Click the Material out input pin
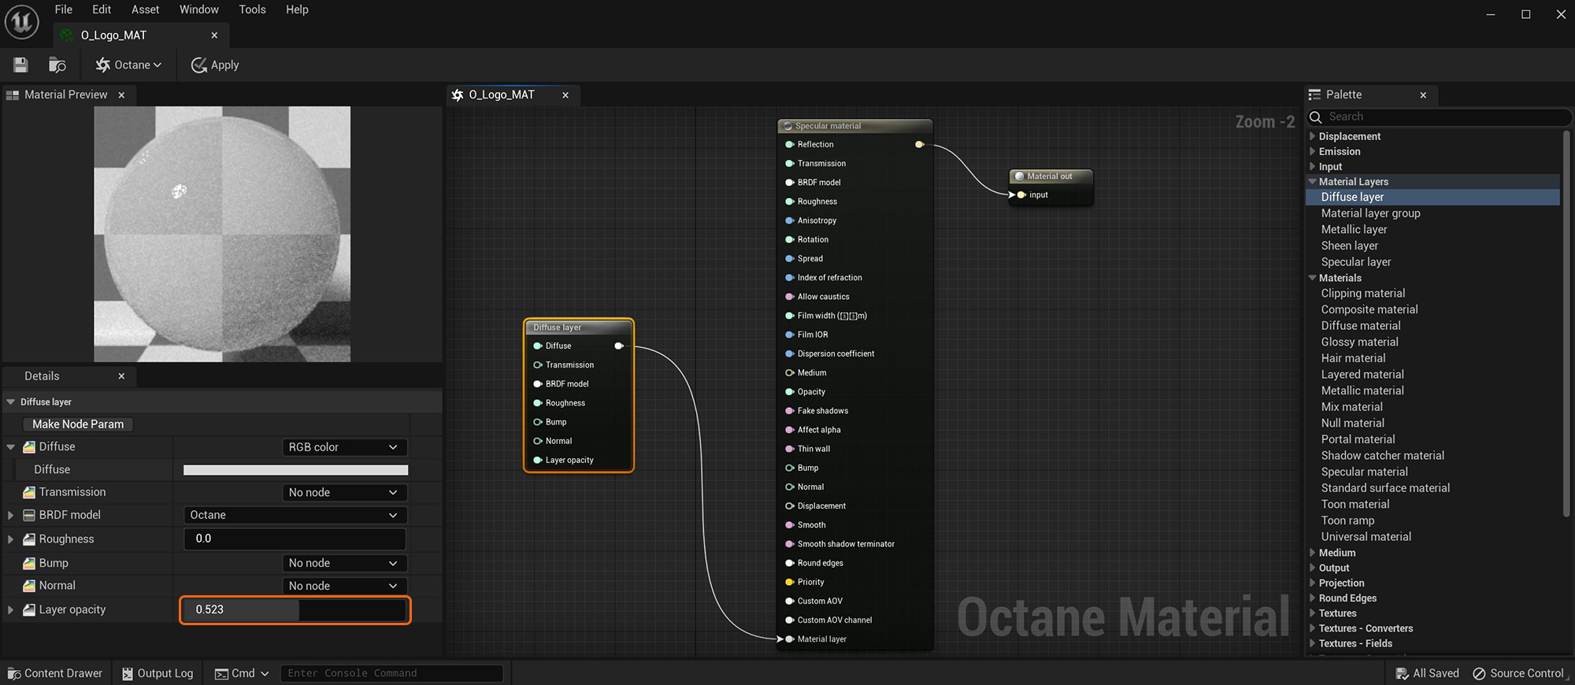The width and height of the screenshot is (1575, 685). click(x=1021, y=194)
